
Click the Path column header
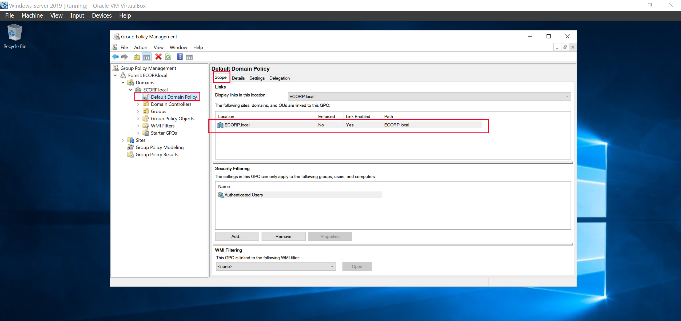point(432,117)
